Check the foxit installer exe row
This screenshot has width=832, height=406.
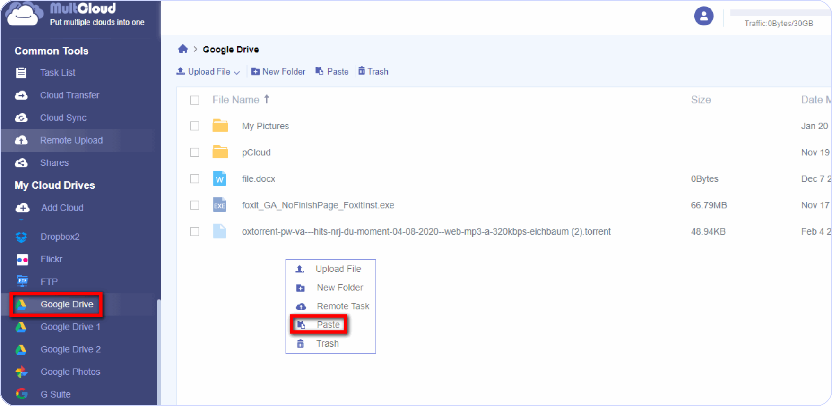click(194, 205)
